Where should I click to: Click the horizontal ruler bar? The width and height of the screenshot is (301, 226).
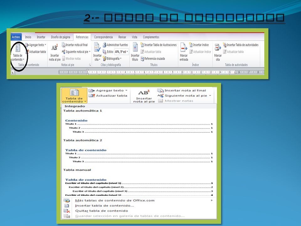coord(161,72)
